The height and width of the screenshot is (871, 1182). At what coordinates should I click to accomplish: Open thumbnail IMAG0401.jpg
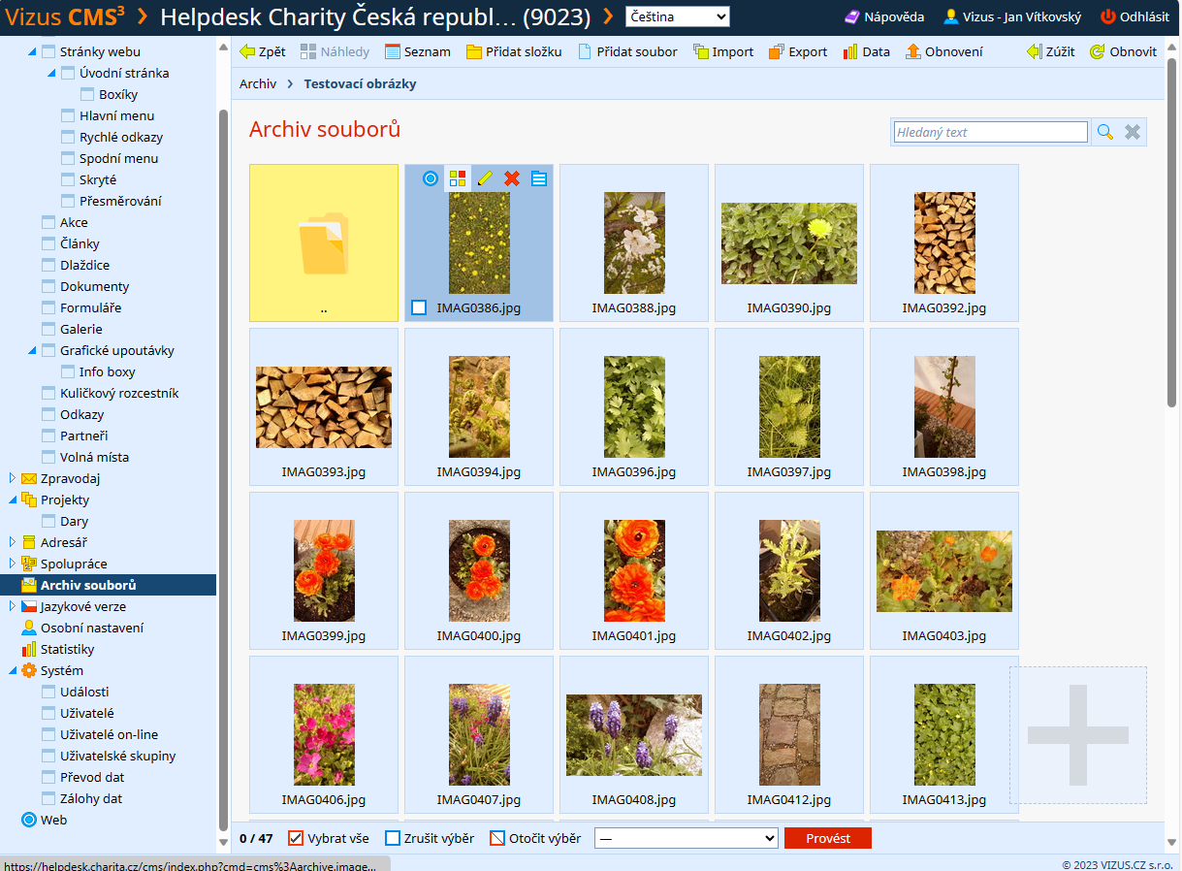(x=634, y=570)
